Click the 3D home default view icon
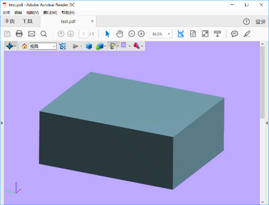Image resolution: width=269 pixels, height=205 pixels. pyautogui.click(x=24, y=46)
